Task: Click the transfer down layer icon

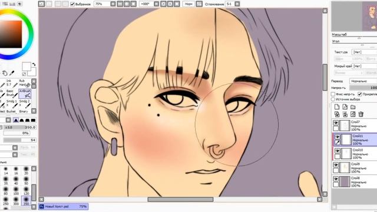Action: (337, 114)
